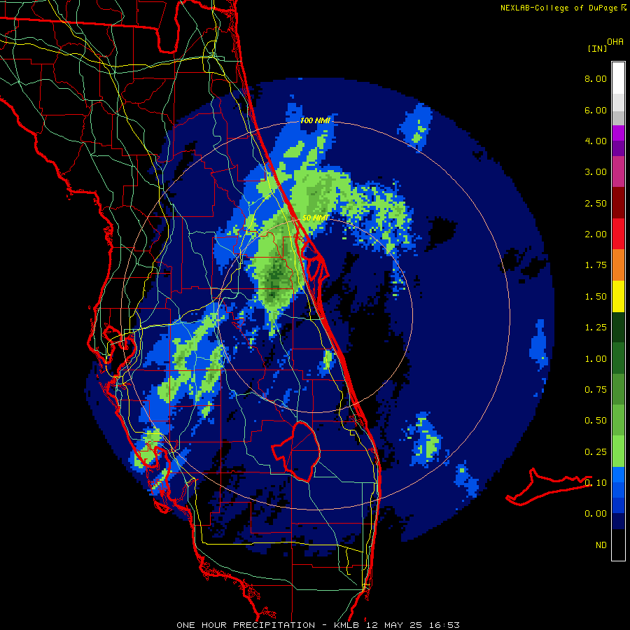Select the 3.00 legend value

point(596,172)
